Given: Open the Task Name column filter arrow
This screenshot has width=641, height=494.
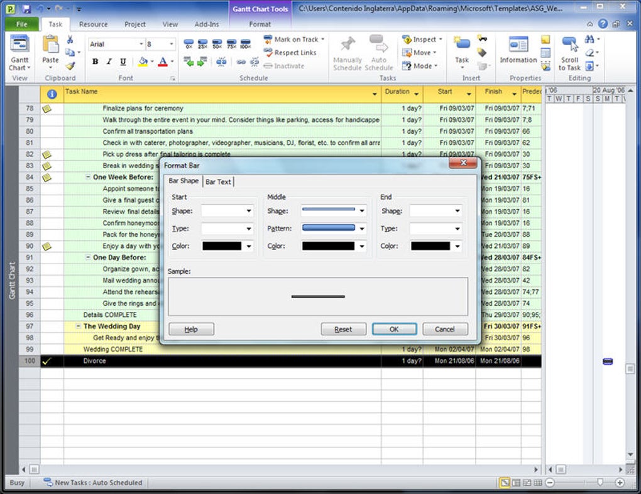Looking at the screenshot, I should tap(374, 94).
